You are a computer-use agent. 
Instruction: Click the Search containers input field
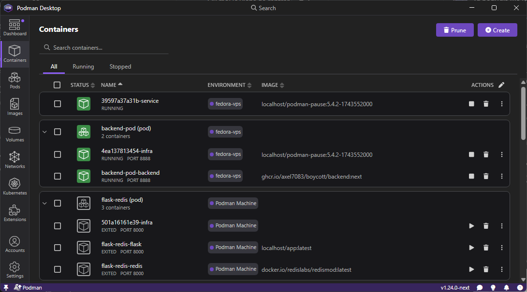(106, 48)
